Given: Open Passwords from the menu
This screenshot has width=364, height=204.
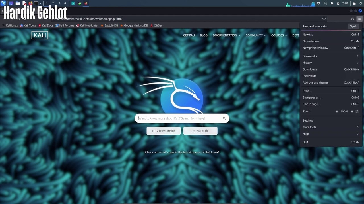Looking at the screenshot, I should 331,76.
